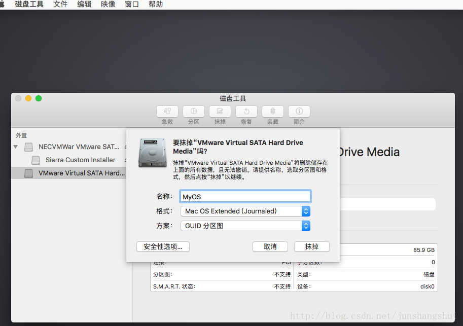The width and height of the screenshot is (463, 326).
Task: Collapse the NECVMWar VMware SAT tree
Action: (16, 147)
